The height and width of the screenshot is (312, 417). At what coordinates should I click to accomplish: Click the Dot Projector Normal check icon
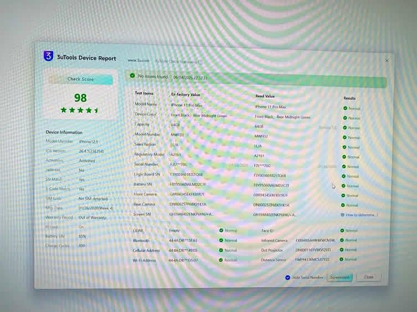pos(342,250)
